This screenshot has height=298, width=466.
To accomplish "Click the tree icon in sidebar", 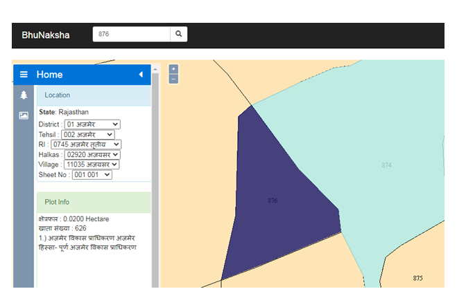I will click(24, 95).
